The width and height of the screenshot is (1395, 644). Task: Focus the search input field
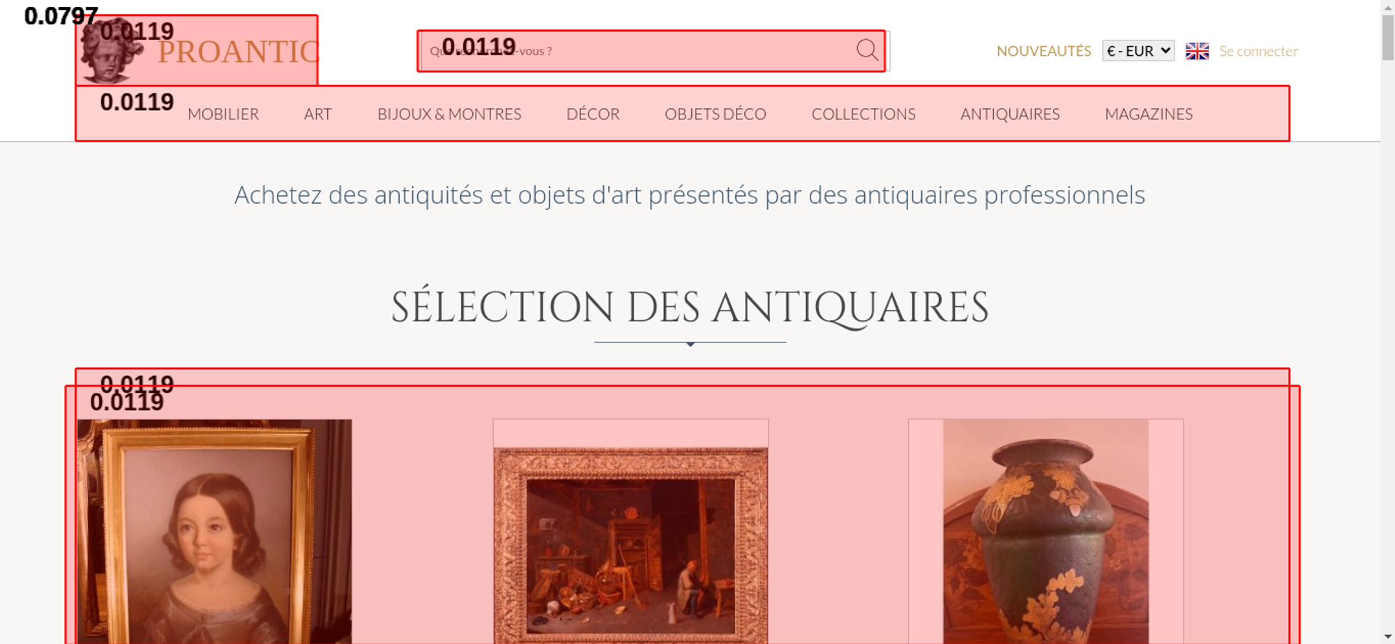click(638, 51)
